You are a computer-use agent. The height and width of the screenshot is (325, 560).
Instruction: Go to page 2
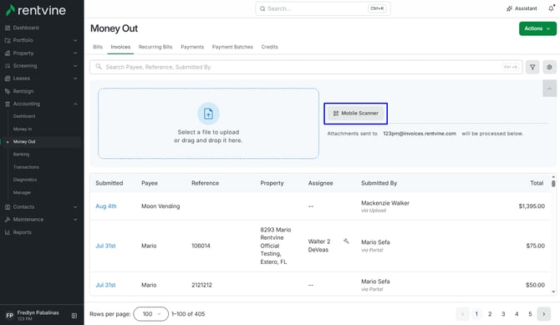[490, 314]
